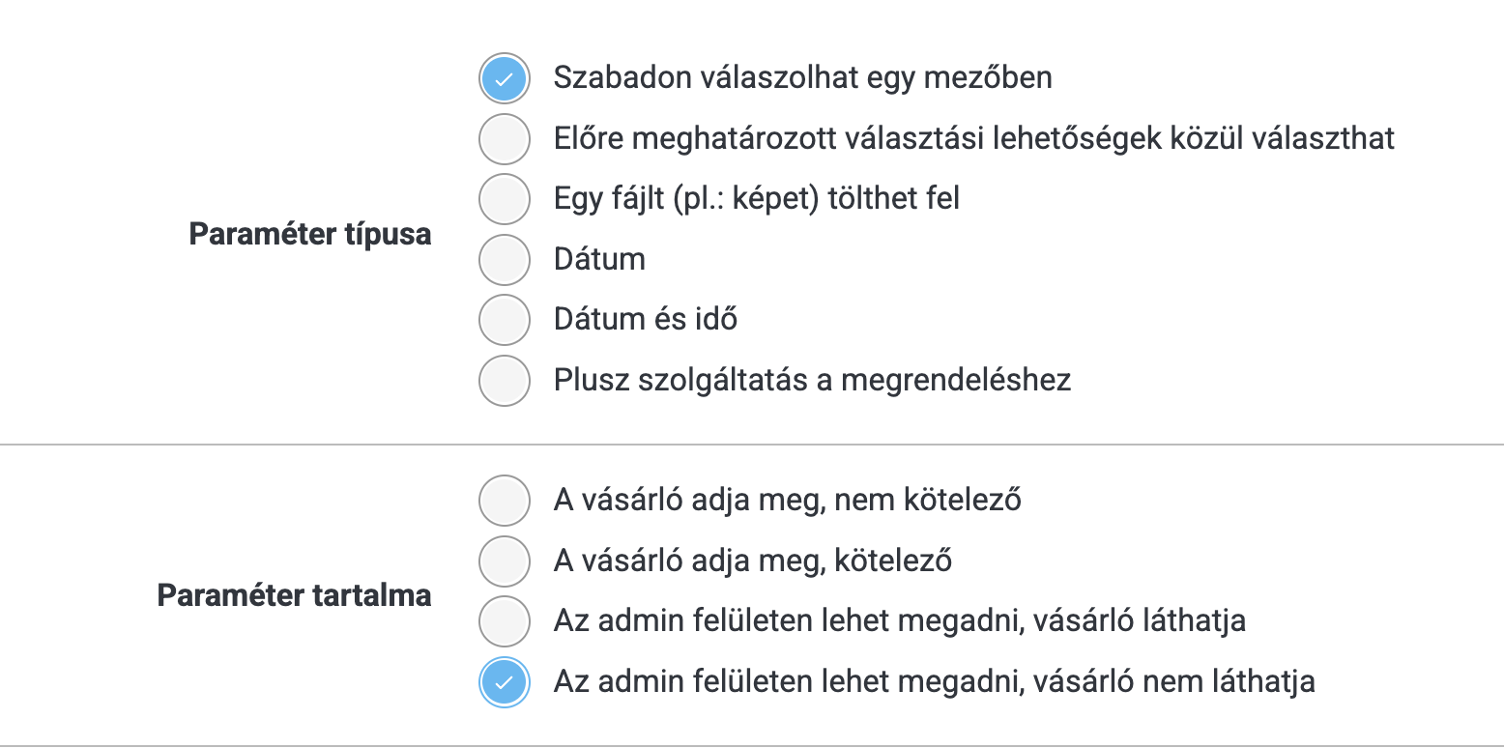The width and height of the screenshot is (1504, 748).
Task: Select 'A vásárló adja meg, kötelező' radio button
Action: click(504, 561)
